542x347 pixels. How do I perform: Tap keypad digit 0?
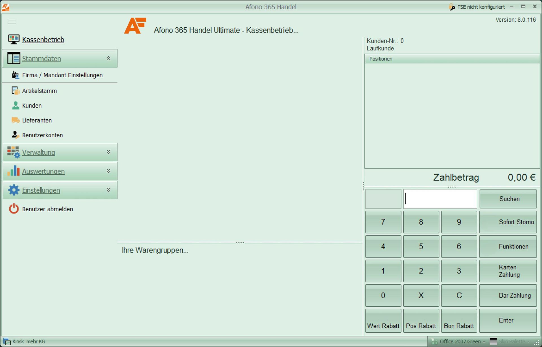click(383, 295)
